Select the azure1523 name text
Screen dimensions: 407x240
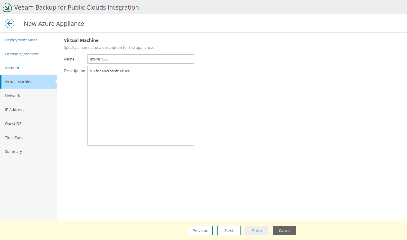[x=99, y=59]
